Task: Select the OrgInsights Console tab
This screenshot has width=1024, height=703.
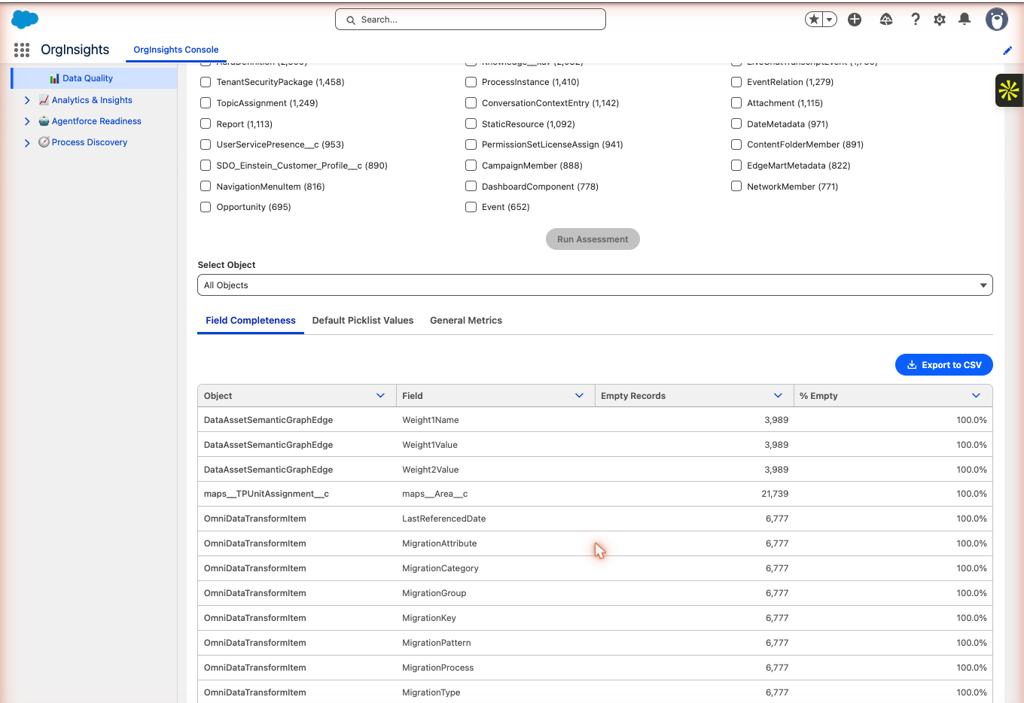Action: [176, 50]
